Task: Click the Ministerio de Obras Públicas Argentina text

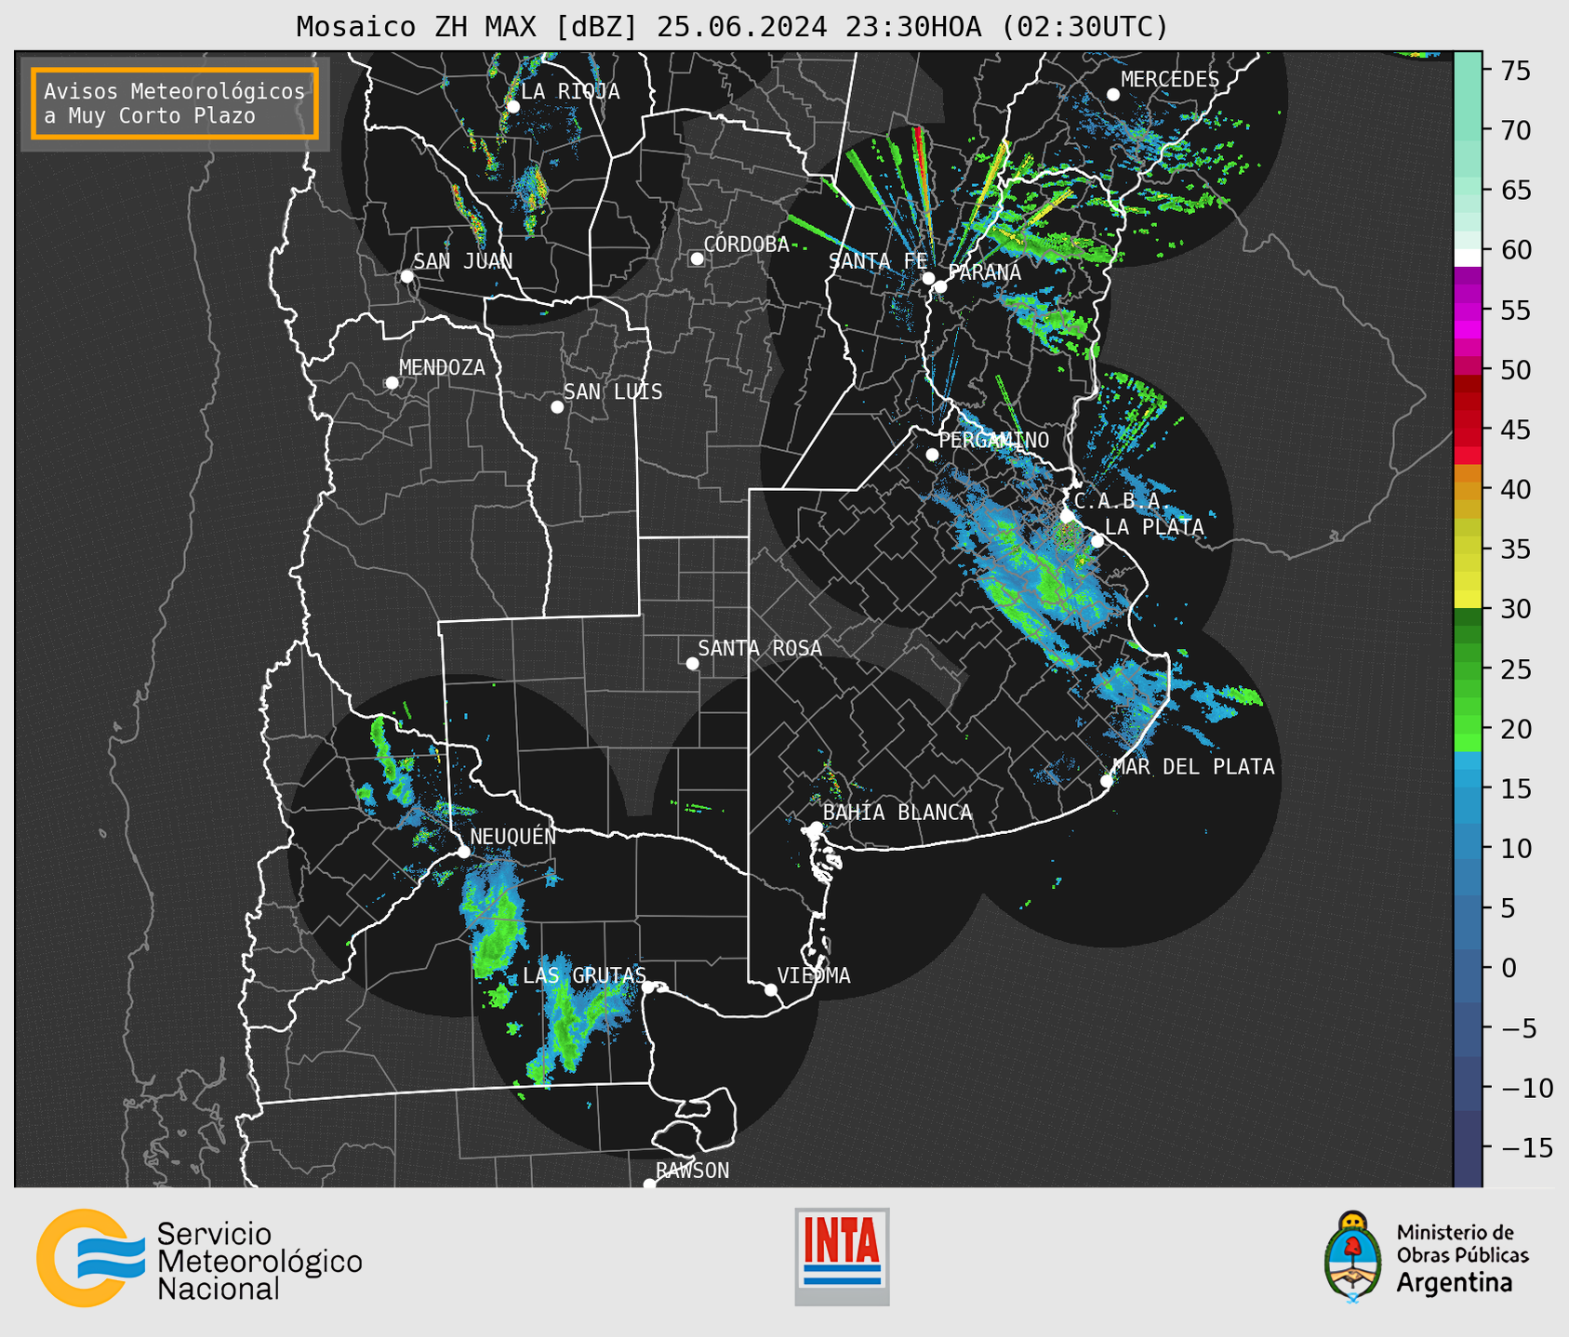Action: coord(1462,1257)
